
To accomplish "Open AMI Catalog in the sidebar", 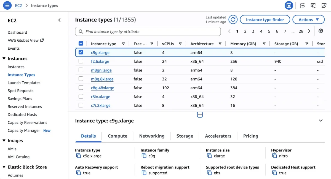I will tap(18, 157).
